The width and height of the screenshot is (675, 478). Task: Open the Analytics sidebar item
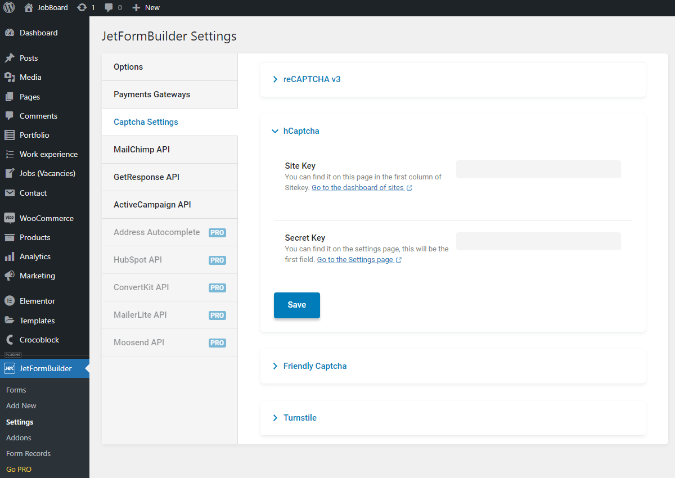click(35, 256)
